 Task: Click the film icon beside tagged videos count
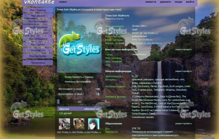[x=99, y=94]
